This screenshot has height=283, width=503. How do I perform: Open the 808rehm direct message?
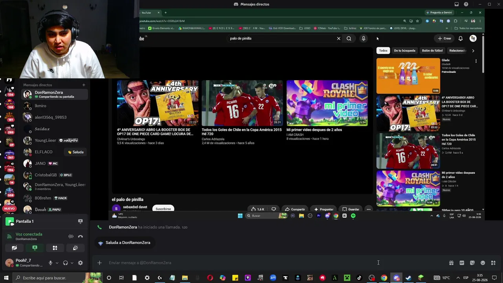pos(55,198)
